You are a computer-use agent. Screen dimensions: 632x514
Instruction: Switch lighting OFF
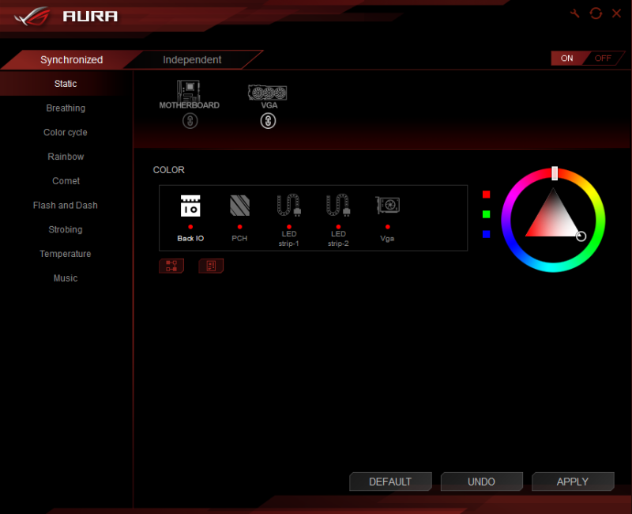603,58
